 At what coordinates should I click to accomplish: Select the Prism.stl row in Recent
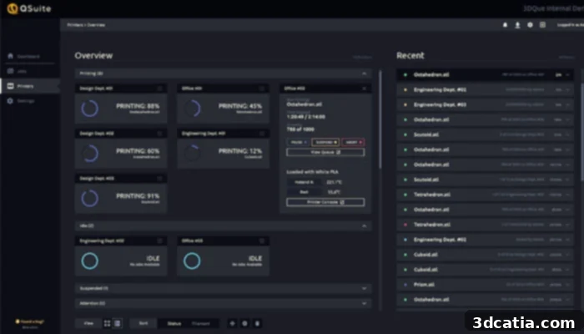[485, 285]
